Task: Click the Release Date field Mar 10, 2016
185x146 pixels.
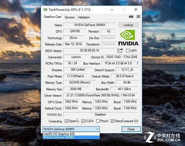Action: [x=73, y=44]
